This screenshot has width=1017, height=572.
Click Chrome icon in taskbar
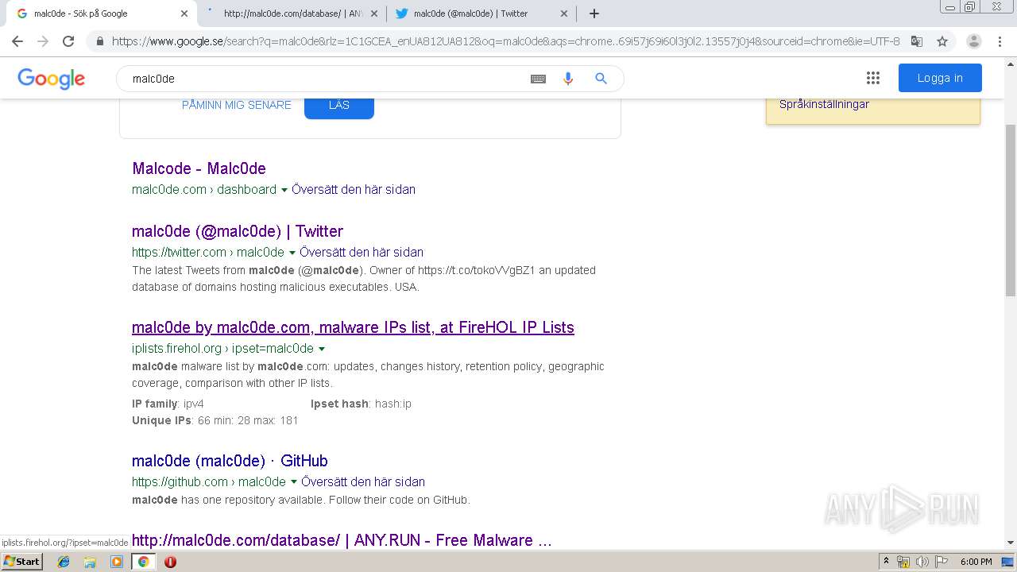point(143,562)
